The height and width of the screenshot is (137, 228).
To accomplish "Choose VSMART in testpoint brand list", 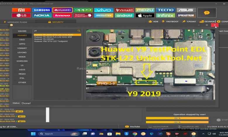I will [x=22, y=48].
